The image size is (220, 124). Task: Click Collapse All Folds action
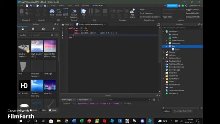(x=192, y=17)
